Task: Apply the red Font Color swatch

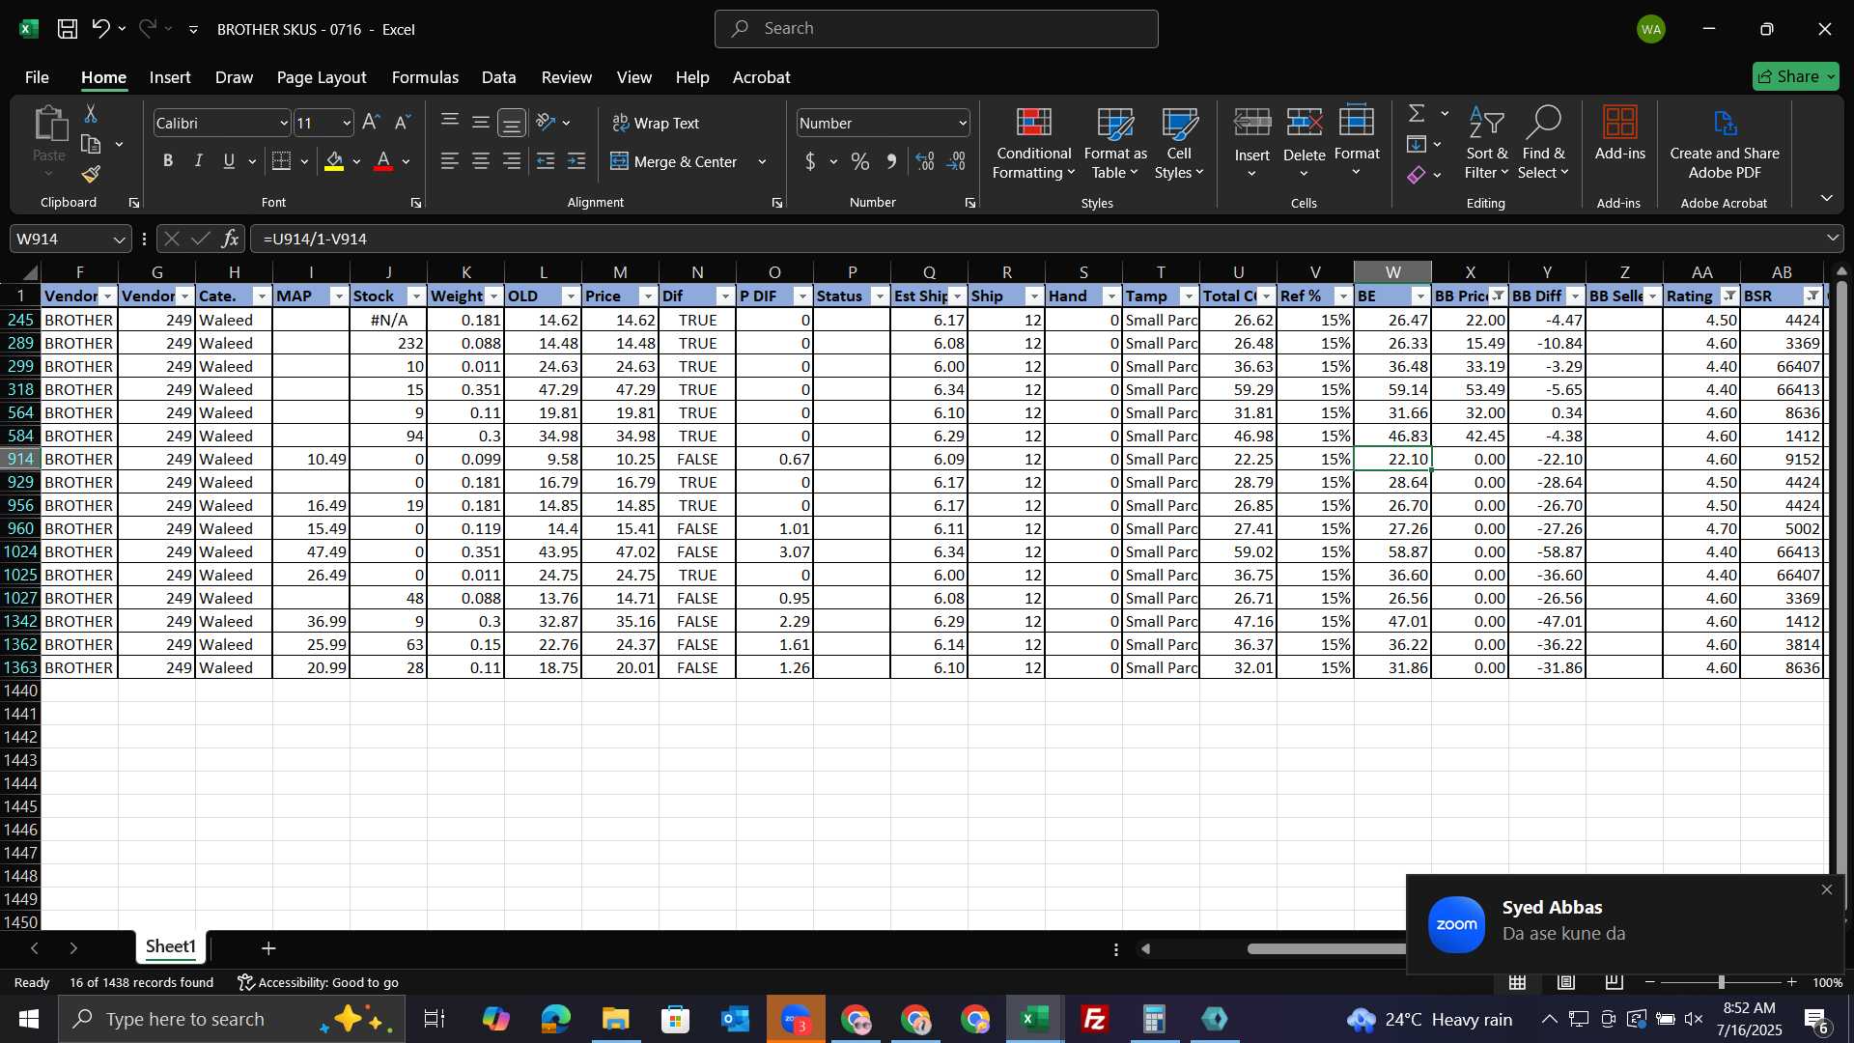Action: click(x=383, y=162)
